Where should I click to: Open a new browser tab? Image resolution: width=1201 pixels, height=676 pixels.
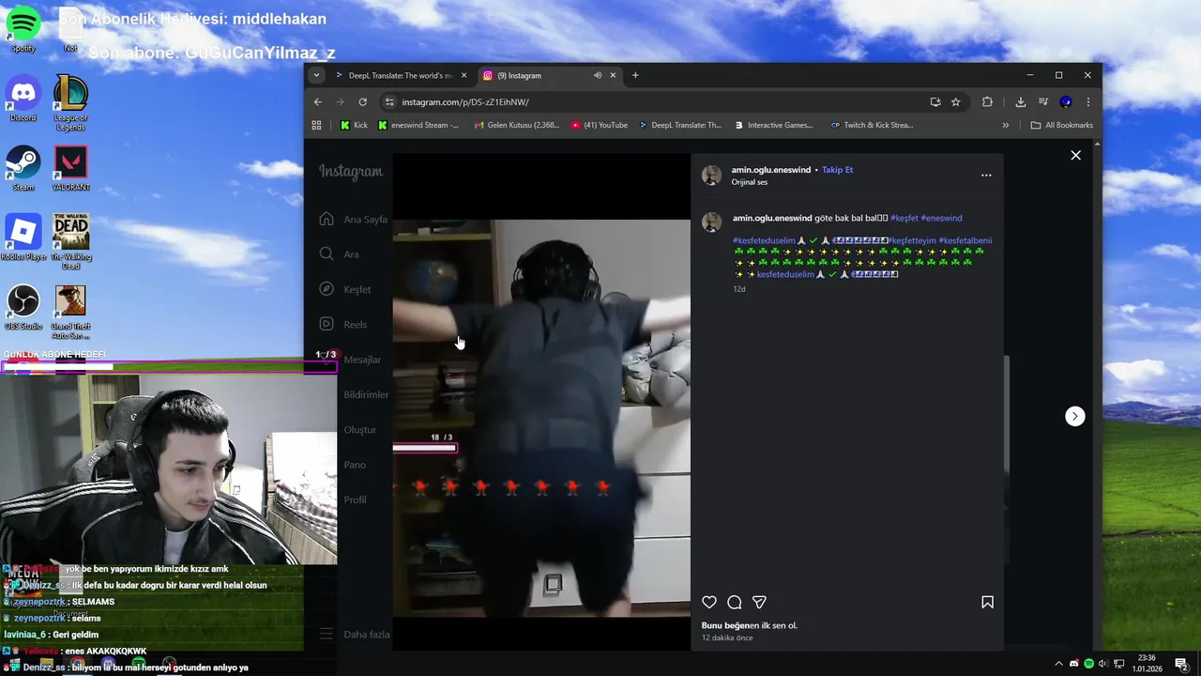pos(635,75)
